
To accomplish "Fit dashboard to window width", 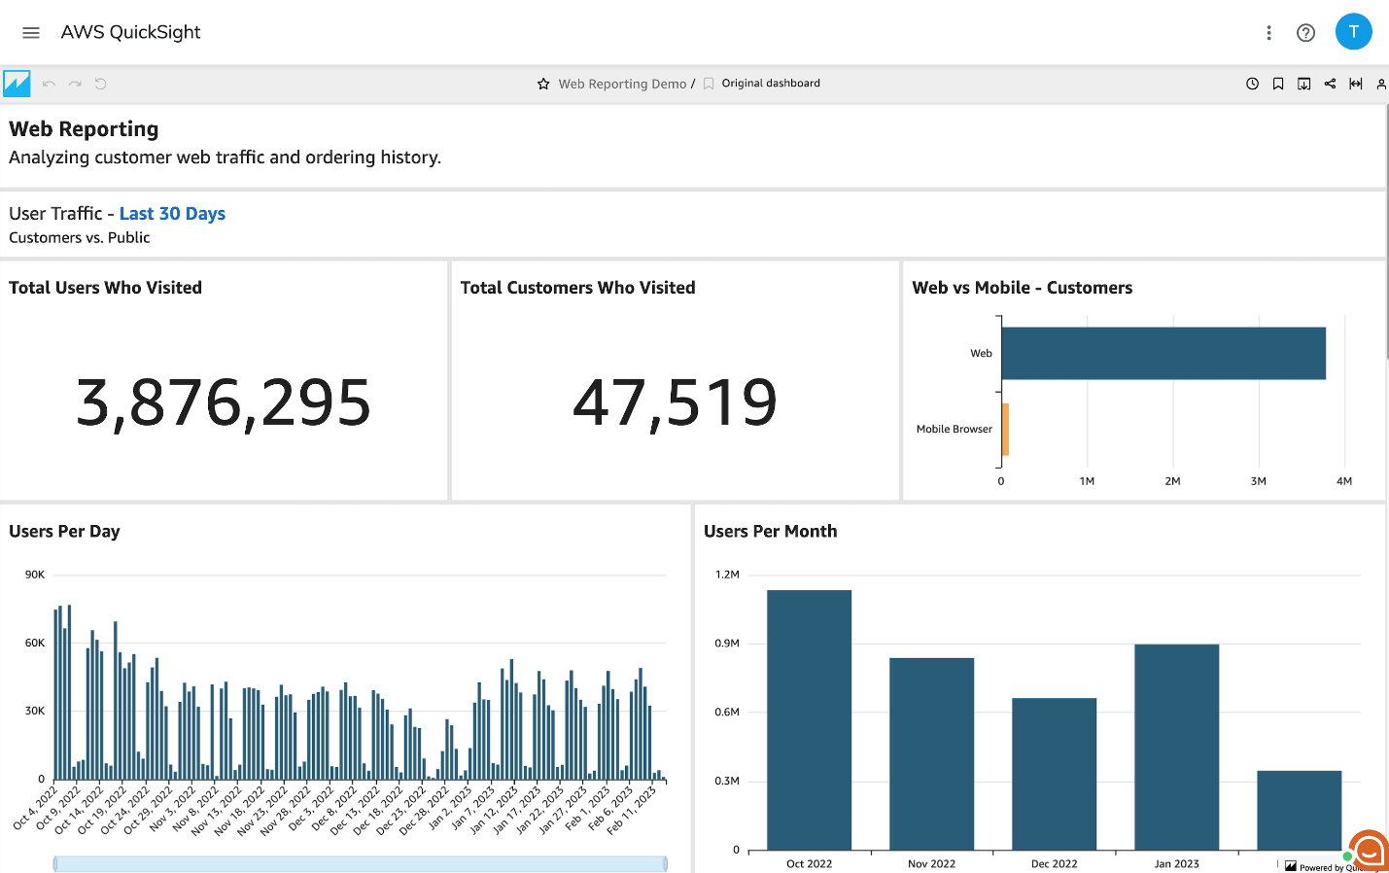I will tap(1356, 84).
